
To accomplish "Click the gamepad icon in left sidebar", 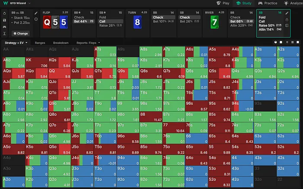I will coord(4,27).
